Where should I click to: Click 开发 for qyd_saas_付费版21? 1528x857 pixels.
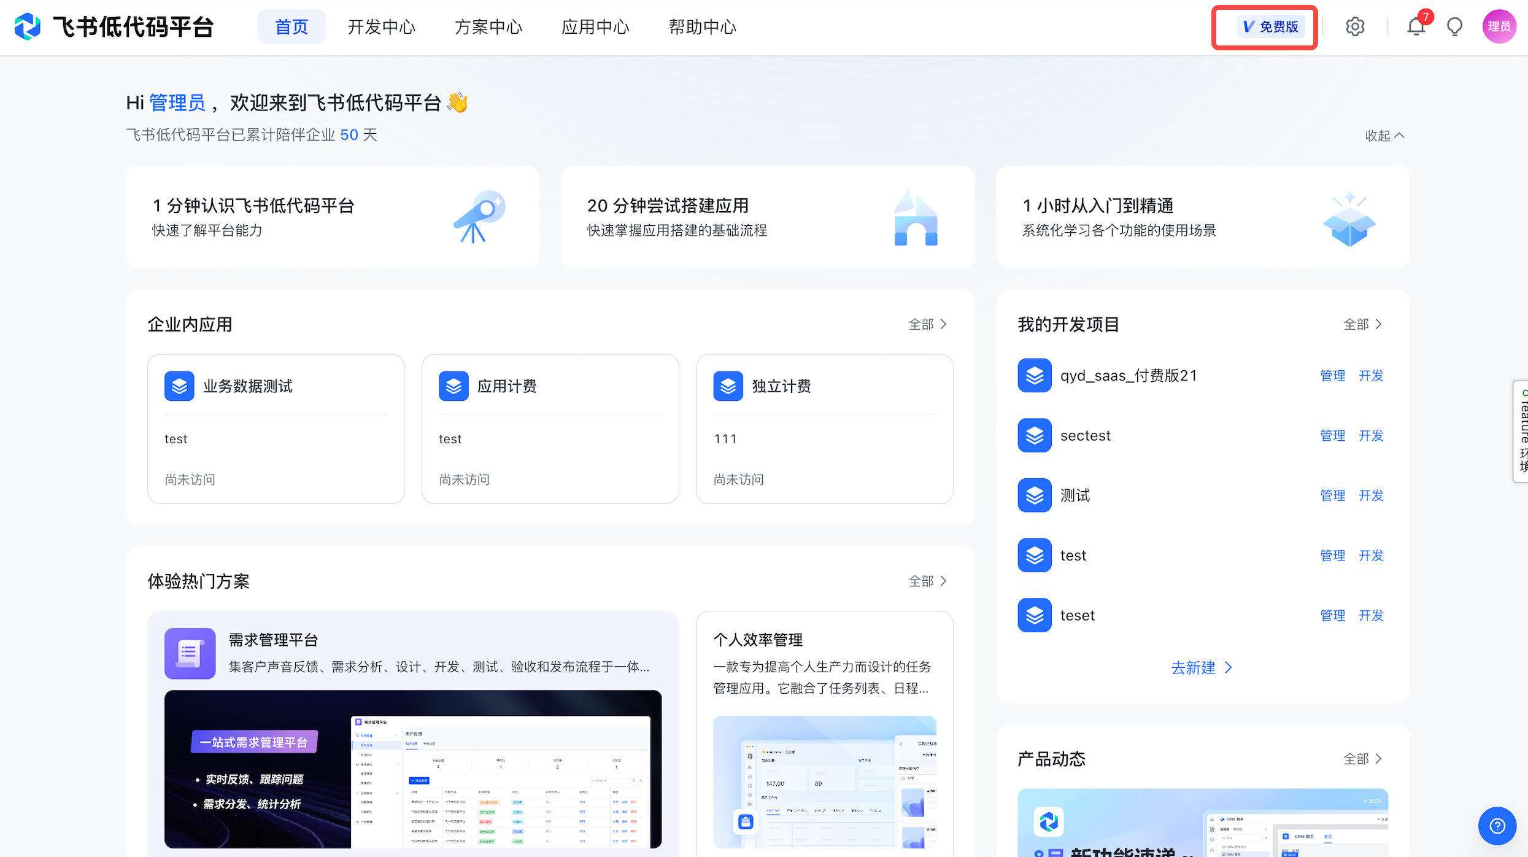click(x=1371, y=376)
